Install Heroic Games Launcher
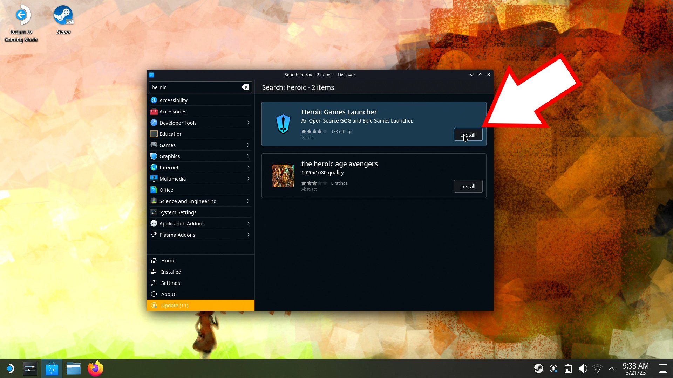The height and width of the screenshot is (378, 673). tap(468, 135)
